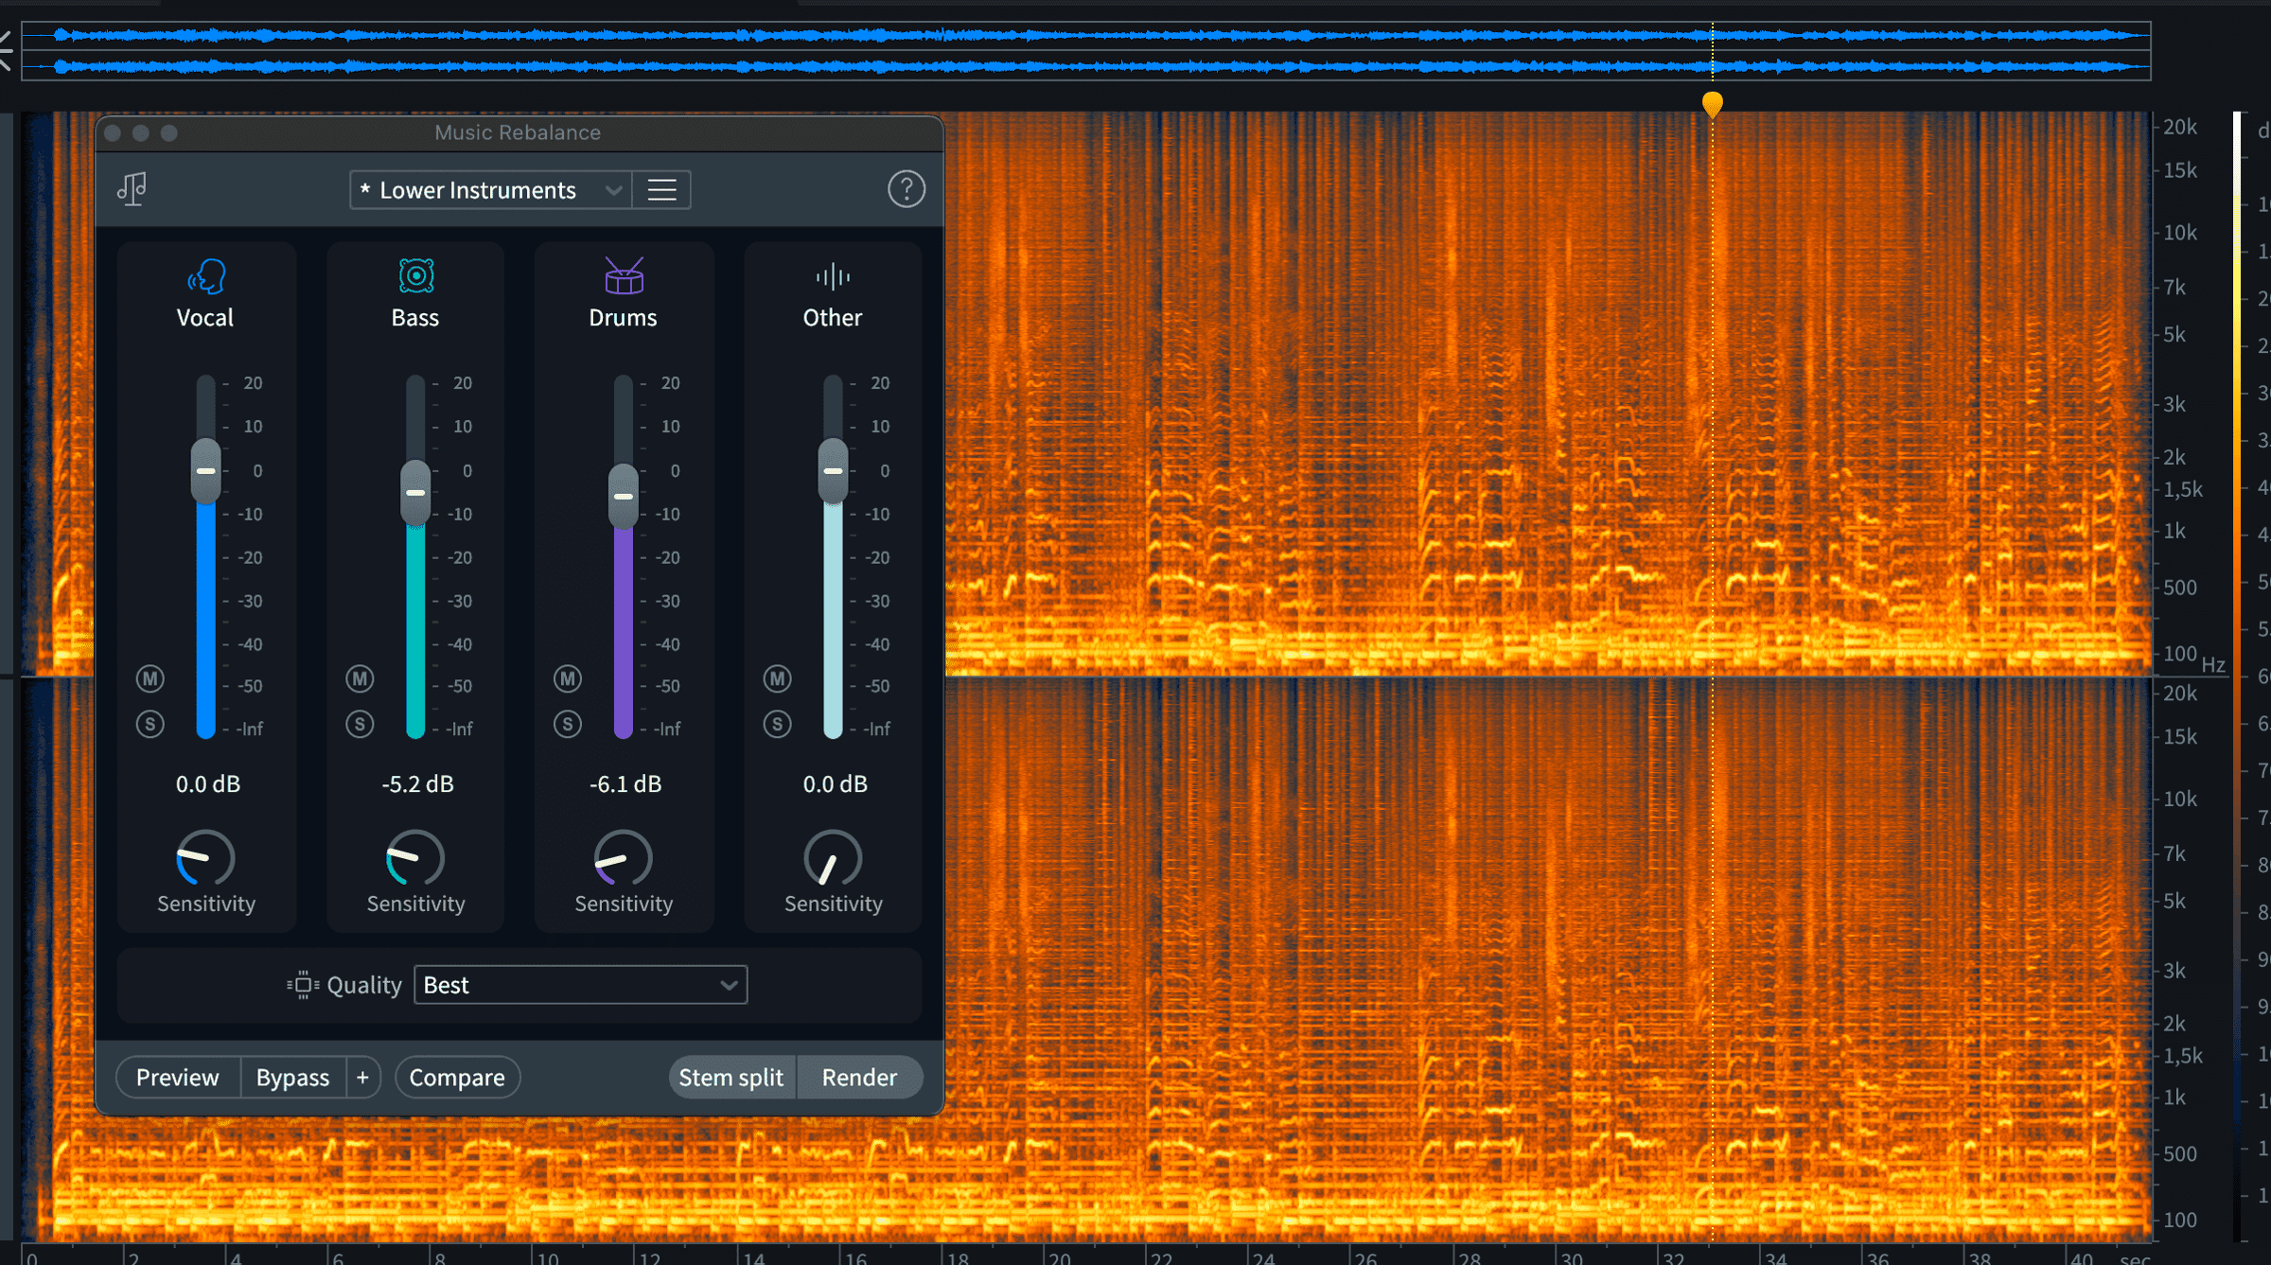The width and height of the screenshot is (2271, 1265).
Task: Click the Vocal gain fader handle
Action: click(x=205, y=470)
